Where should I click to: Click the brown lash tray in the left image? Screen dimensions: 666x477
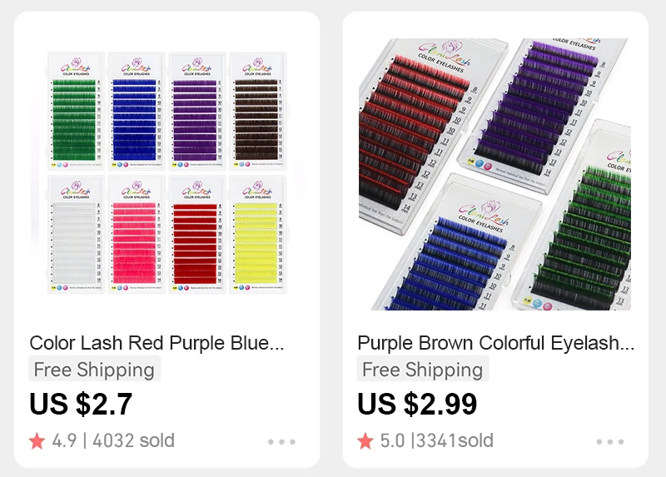pos(258,112)
